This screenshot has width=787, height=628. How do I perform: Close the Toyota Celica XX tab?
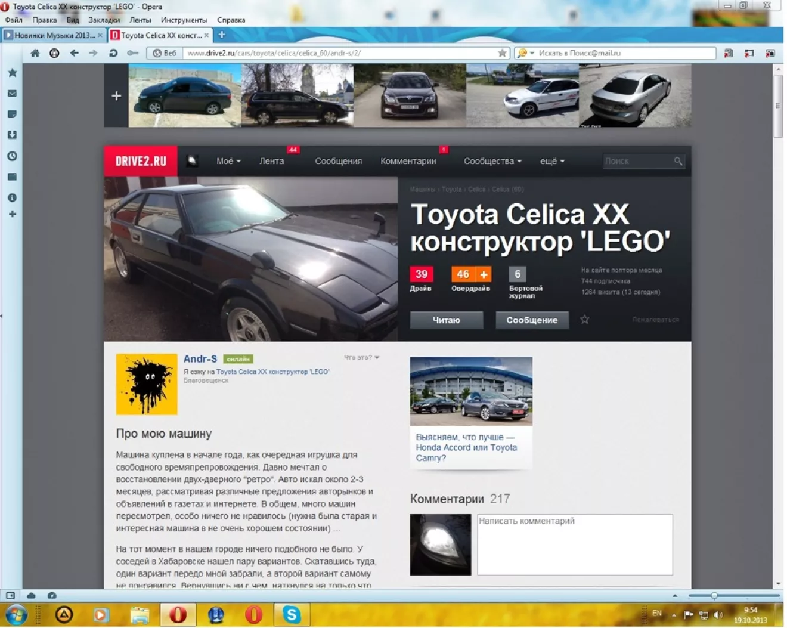(206, 35)
